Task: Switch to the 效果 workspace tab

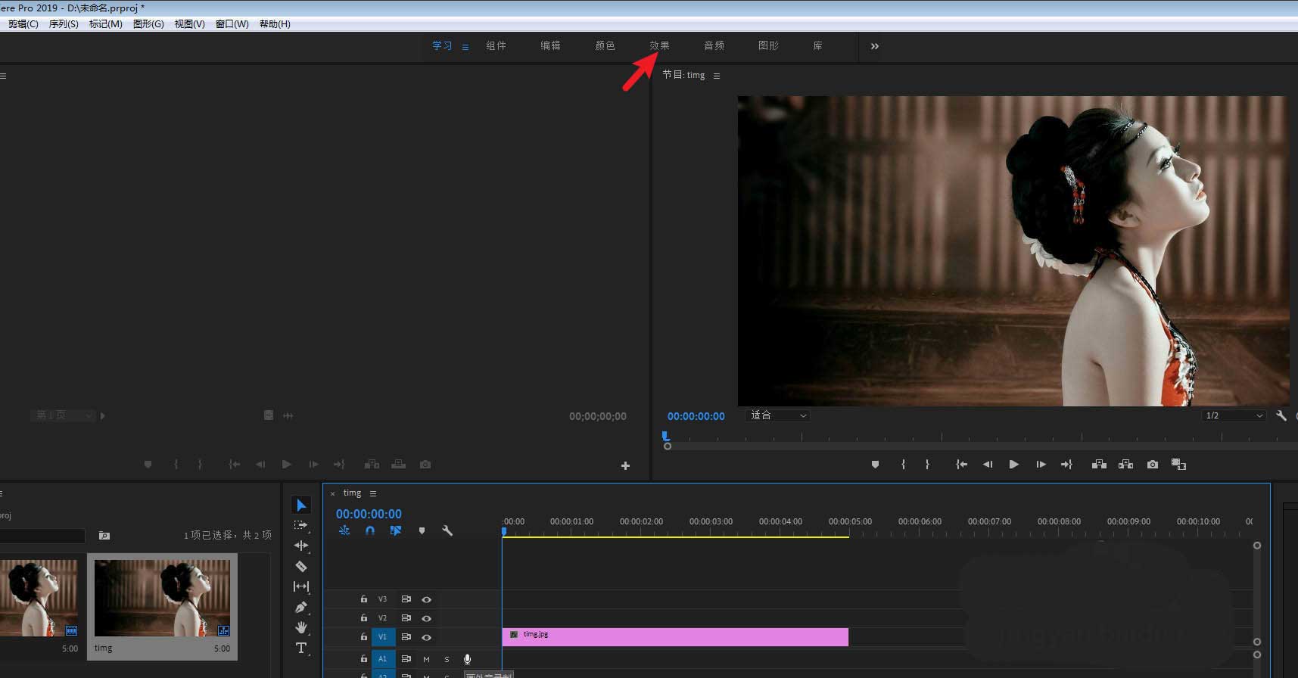Action: point(659,45)
